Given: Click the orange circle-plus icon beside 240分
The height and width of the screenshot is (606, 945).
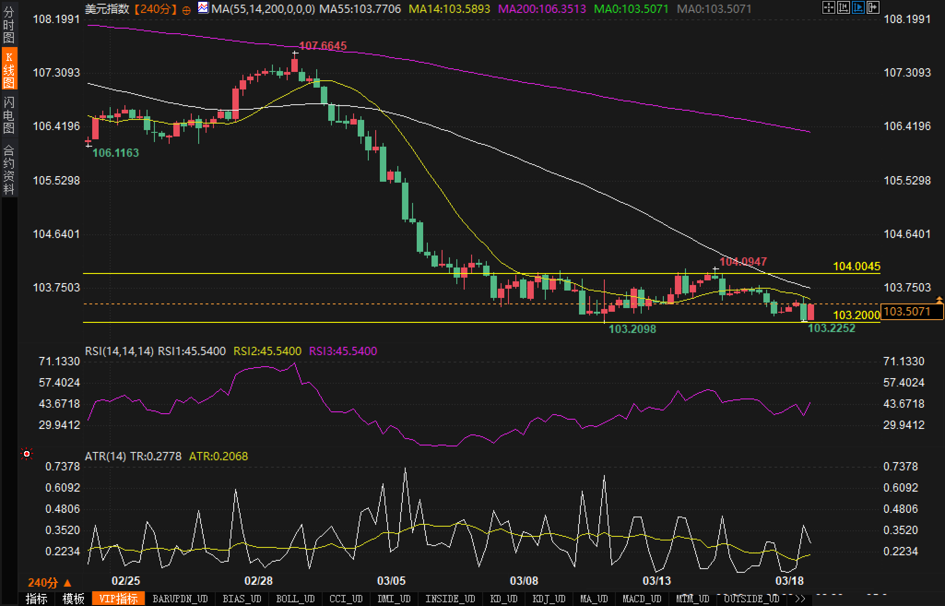Looking at the screenshot, I should [x=186, y=10].
